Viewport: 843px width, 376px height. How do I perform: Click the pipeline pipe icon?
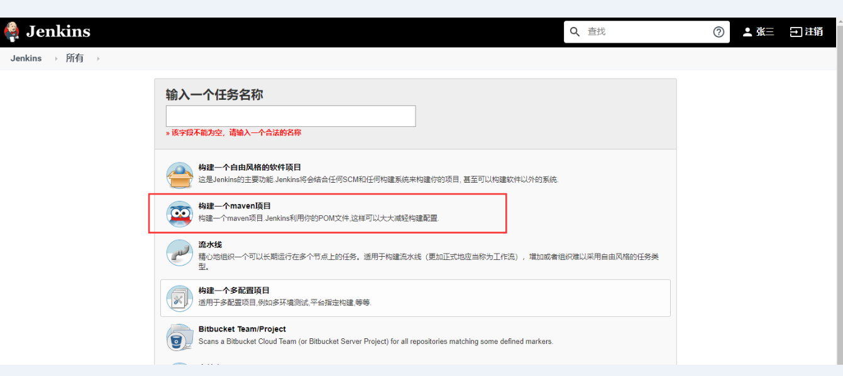tap(179, 252)
